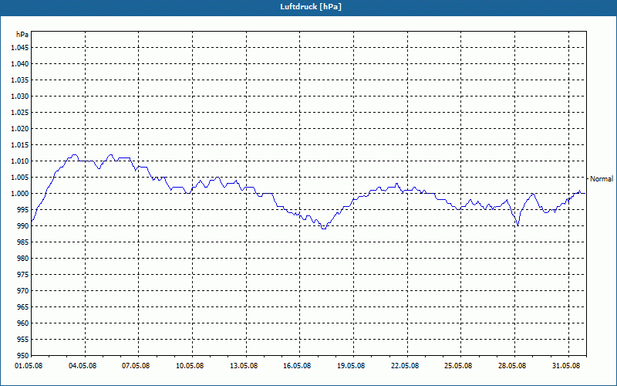This screenshot has width=617, height=386.
Task: Click the 28.05.08 date label
Action: coord(512,365)
